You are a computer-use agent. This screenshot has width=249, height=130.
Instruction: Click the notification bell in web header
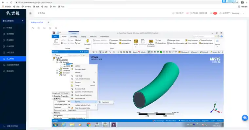pyautogui.click(x=211, y=13)
